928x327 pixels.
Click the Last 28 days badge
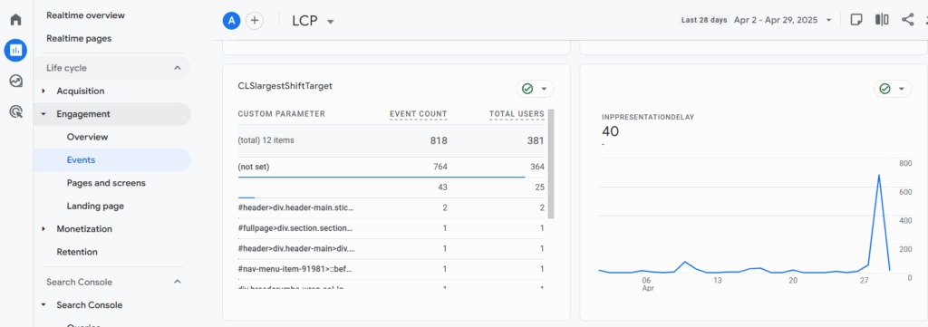click(703, 20)
